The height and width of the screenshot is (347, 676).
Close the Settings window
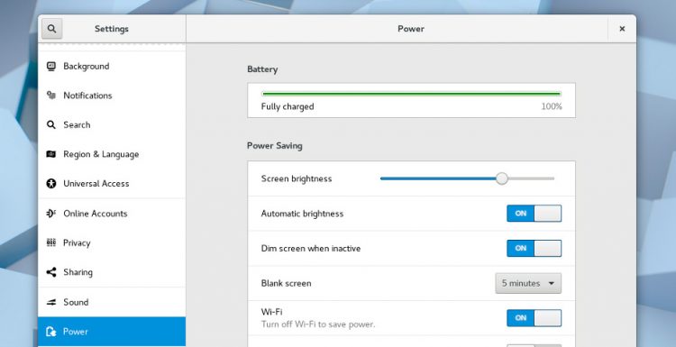[x=622, y=29]
